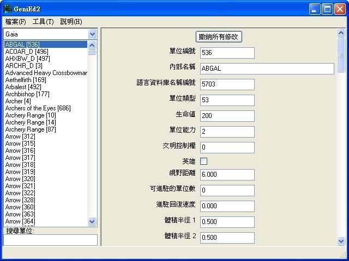Select Arrow [319] in the unit list
This screenshot has height=261, width=349.
tap(46, 172)
